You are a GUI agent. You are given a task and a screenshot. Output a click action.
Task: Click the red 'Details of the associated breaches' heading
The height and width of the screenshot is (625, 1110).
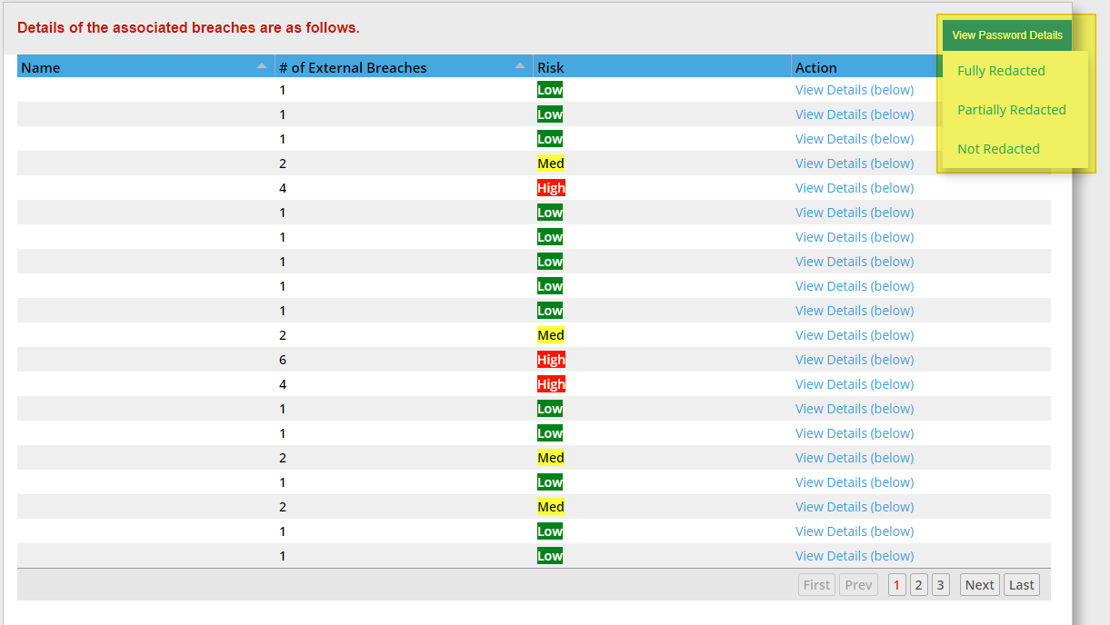click(x=188, y=27)
